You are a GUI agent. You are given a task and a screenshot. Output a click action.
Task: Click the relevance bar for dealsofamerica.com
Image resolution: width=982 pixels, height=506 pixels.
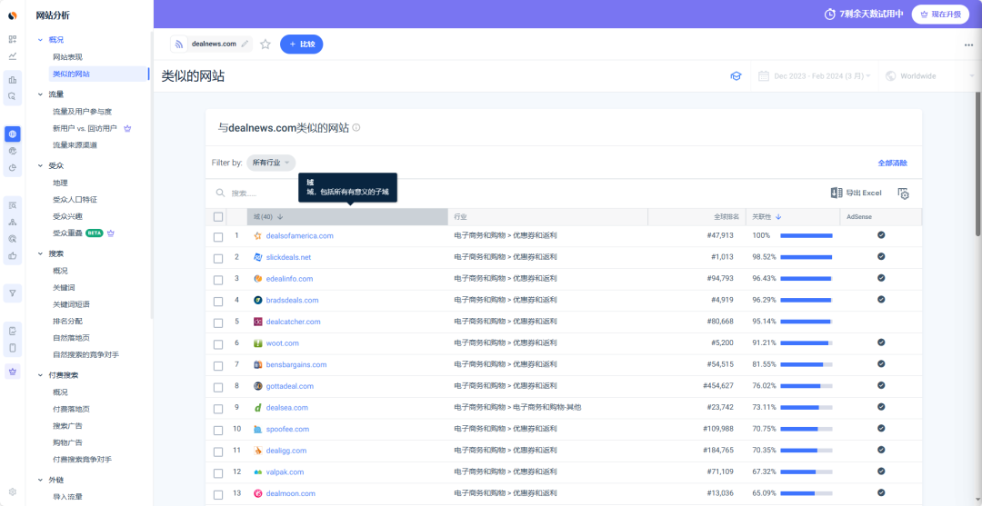pyautogui.click(x=806, y=236)
